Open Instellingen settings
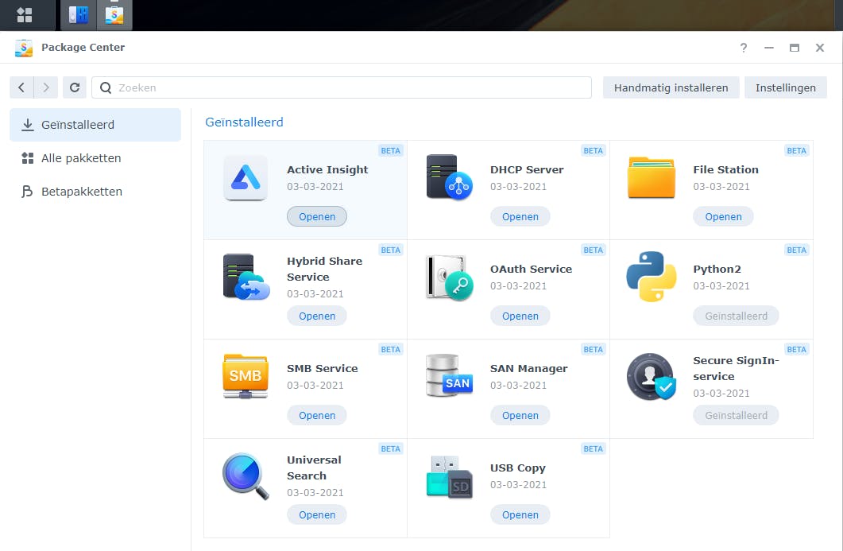Viewport: 843px width, 551px height. (x=786, y=87)
